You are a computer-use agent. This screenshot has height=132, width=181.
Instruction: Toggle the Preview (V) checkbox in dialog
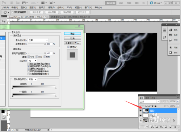(x=68, y=47)
